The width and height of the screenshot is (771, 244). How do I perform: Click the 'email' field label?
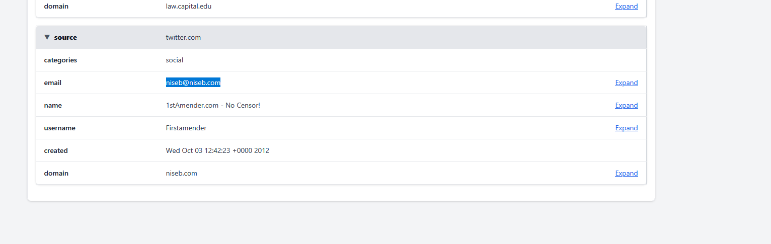pos(53,83)
